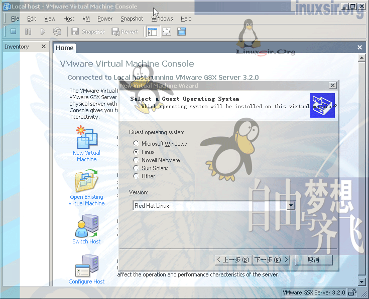Click the quick switch window toolbar icon

(181, 32)
